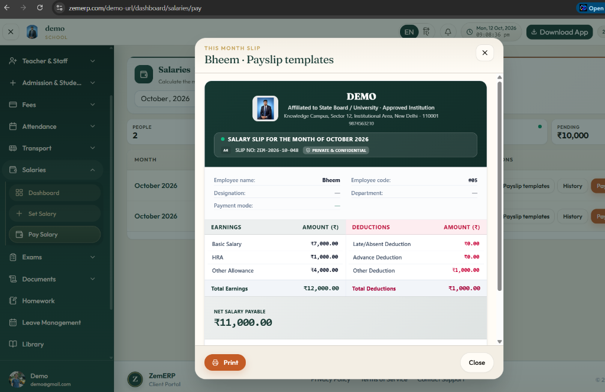The width and height of the screenshot is (605, 392).
Task: Expand the Exams menu chevron
Action: [93, 257]
